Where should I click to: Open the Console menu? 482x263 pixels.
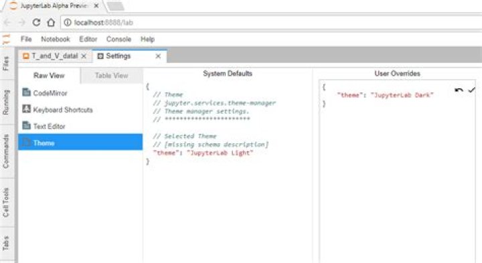(x=118, y=39)
